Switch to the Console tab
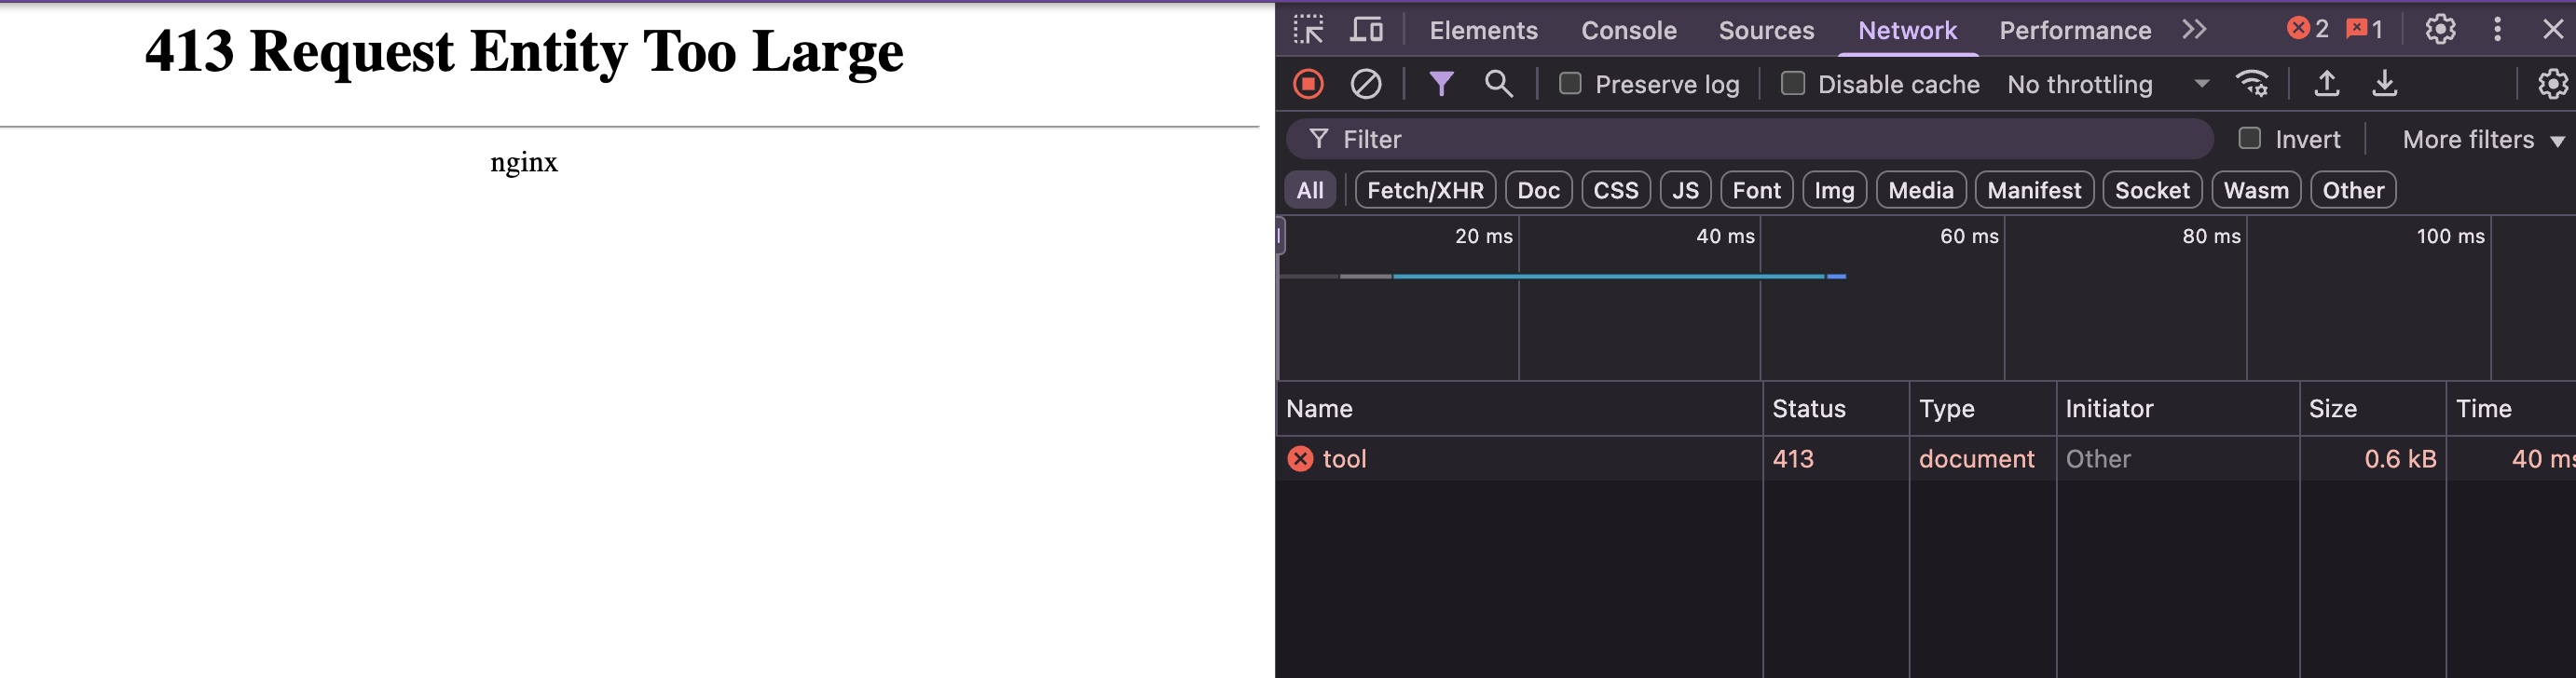Image resolution: width=2576 pixels, height=678 pixels. tap(1629, 30)
